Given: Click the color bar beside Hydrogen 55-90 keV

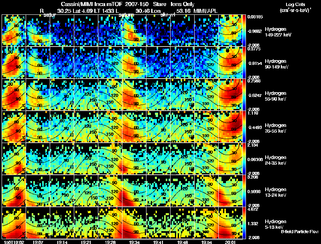Looking at the screenshot, I should [244, 95].
